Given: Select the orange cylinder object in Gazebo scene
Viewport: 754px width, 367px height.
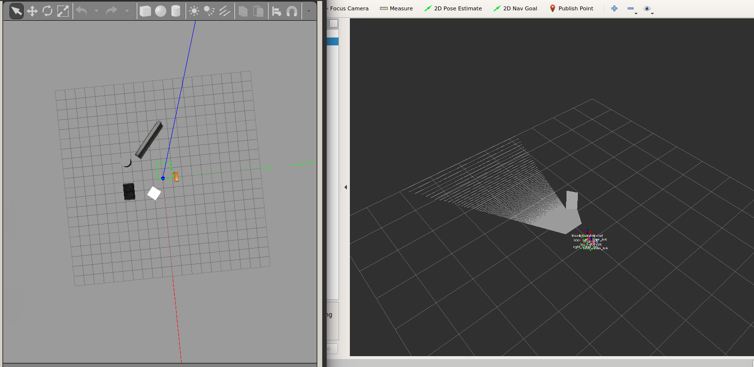Looking at the screenshot, I should (x=176, y=177).
